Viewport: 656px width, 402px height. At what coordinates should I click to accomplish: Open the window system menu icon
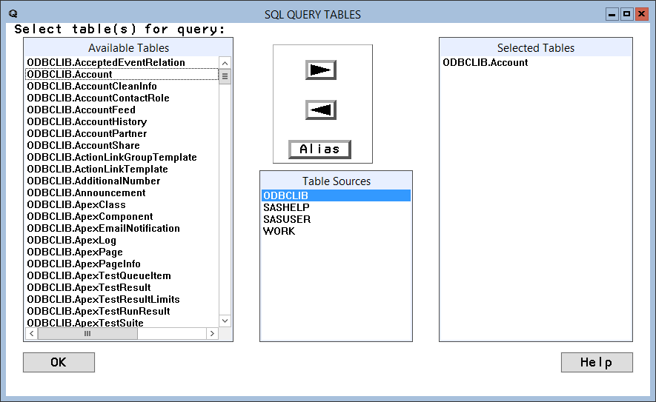pyautogui.click(x=13, y=14)
